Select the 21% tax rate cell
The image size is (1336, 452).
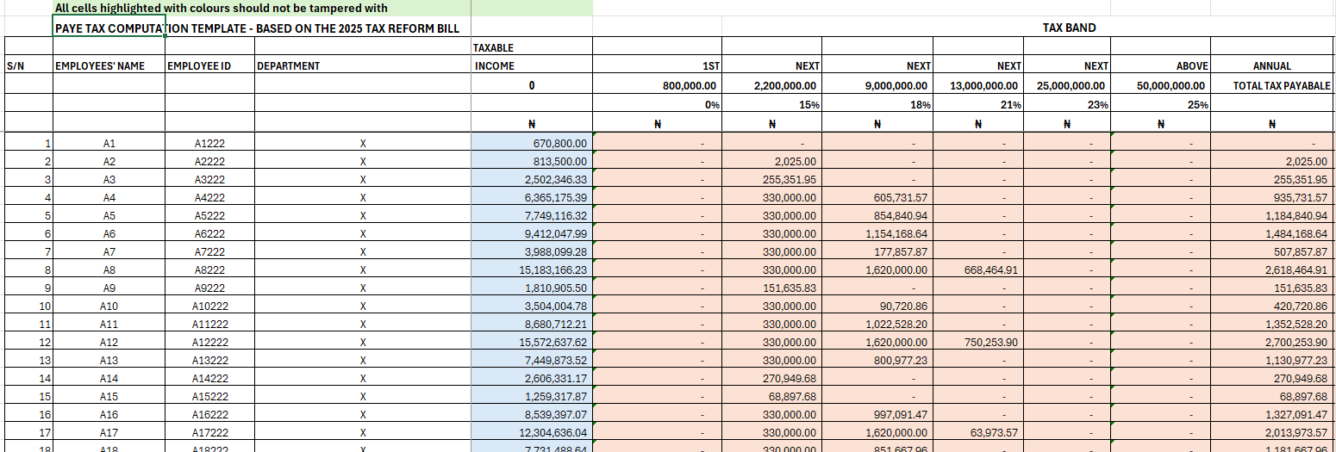point(978,104)
